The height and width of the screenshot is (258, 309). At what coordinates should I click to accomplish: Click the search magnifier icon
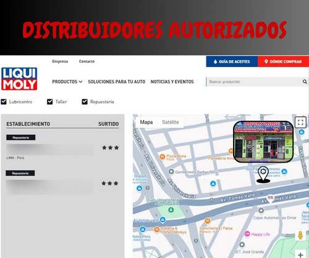(305, 82)
